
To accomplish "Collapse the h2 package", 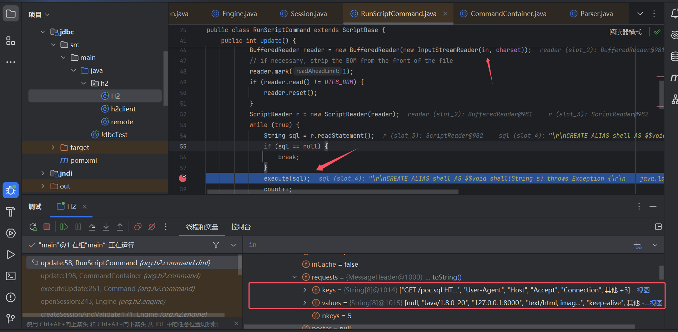I will click(x=84, y=83).
